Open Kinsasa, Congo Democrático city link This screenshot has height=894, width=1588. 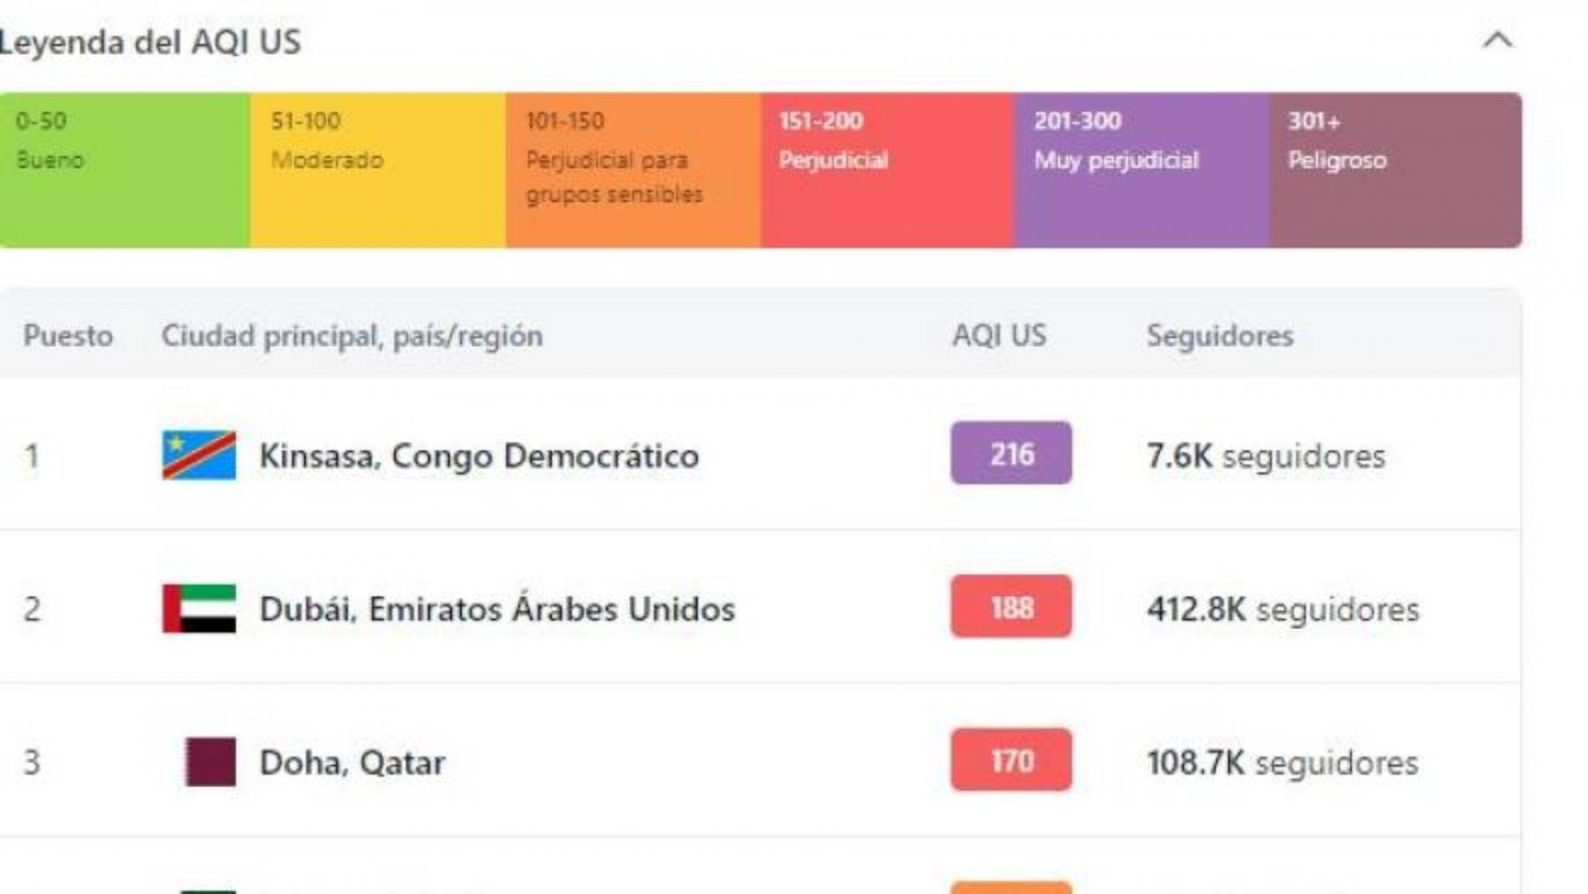(479, 456)
